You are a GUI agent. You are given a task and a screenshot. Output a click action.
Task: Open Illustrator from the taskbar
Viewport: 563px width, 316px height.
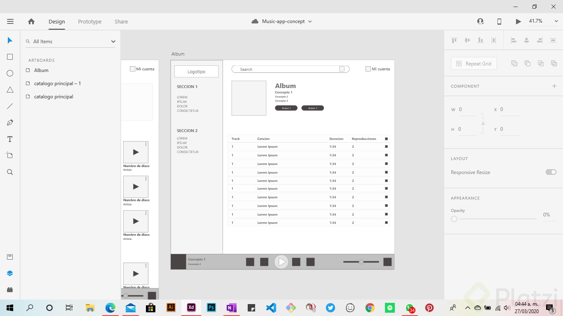(x=171, y=307)
